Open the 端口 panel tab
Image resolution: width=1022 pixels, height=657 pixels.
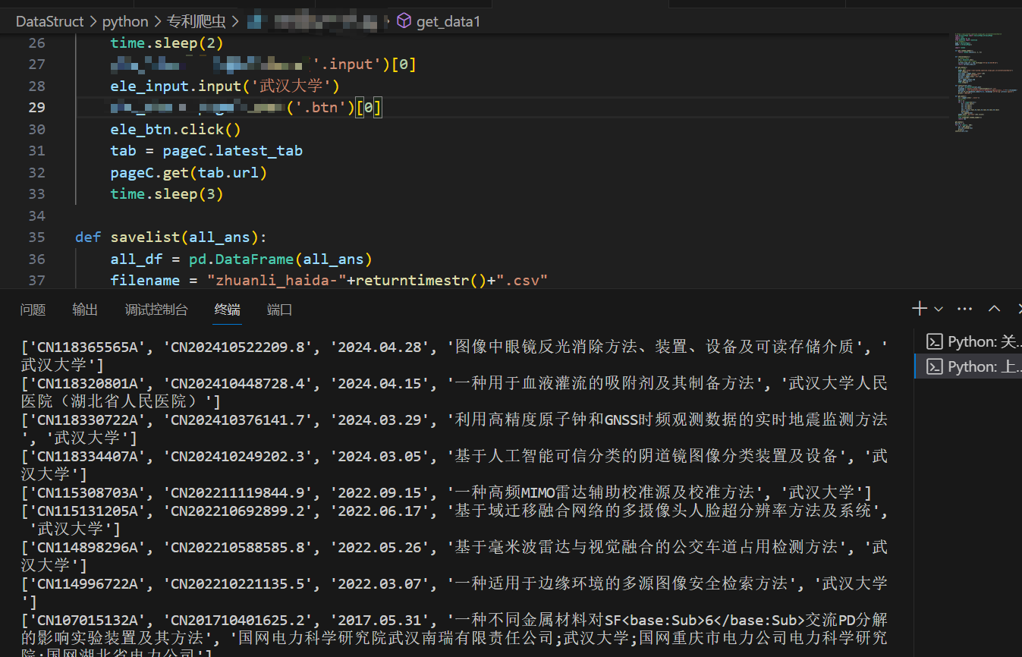pos(279,310)
